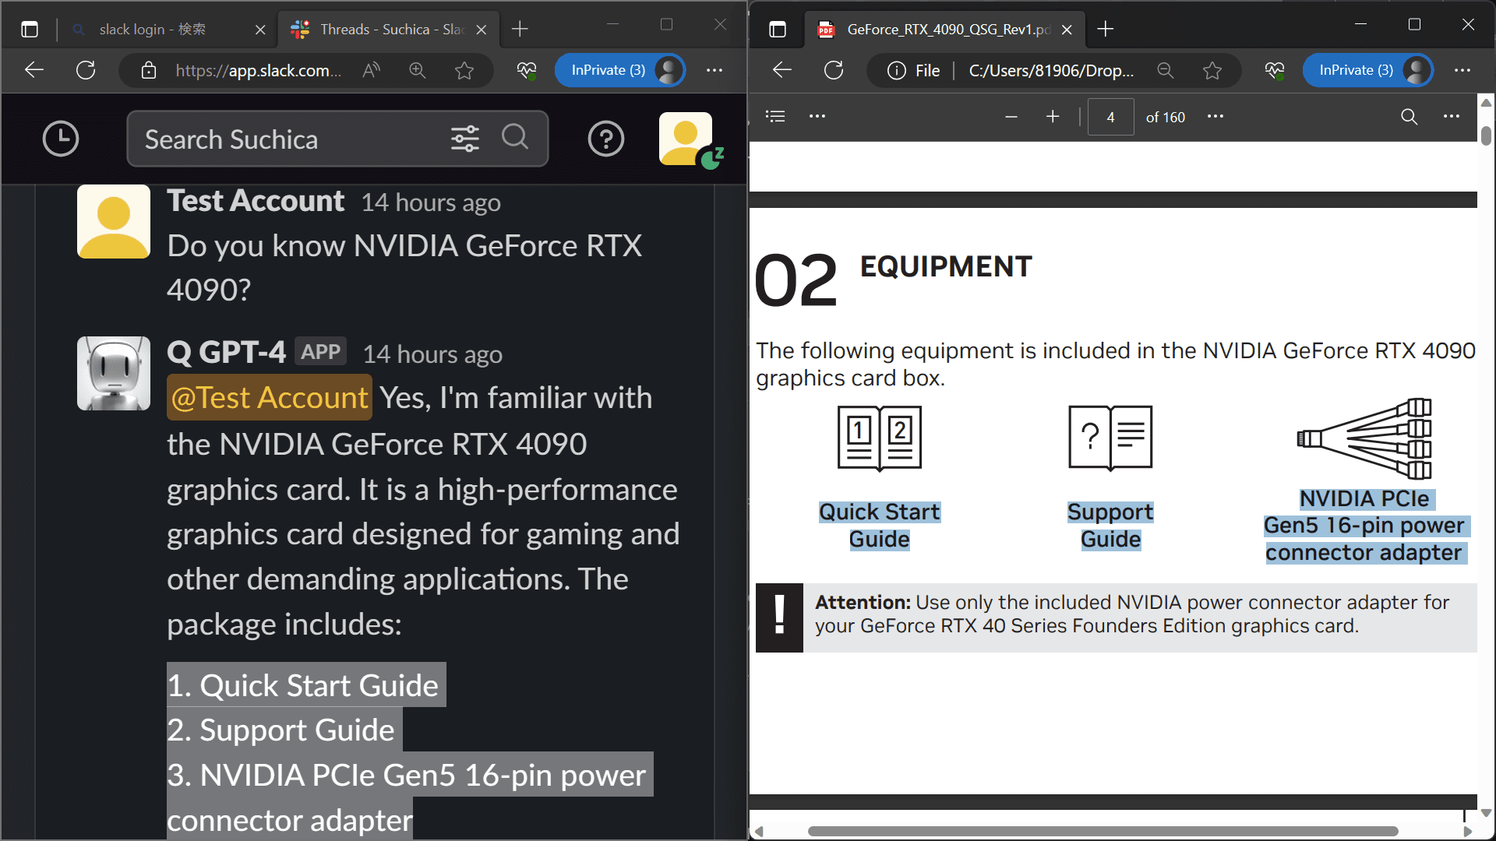1496x841 pixels.
Task: Click the PDF more options icon
Action: point(1452,116)
